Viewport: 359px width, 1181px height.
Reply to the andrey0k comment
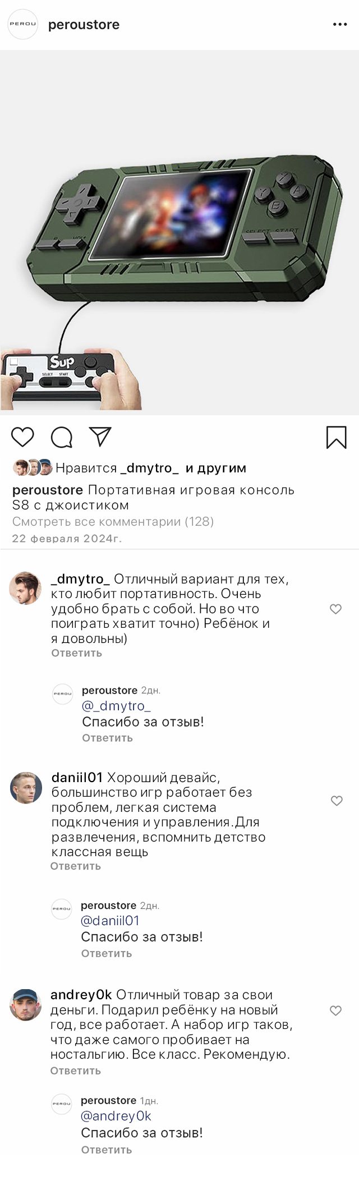coord(75,1070)
